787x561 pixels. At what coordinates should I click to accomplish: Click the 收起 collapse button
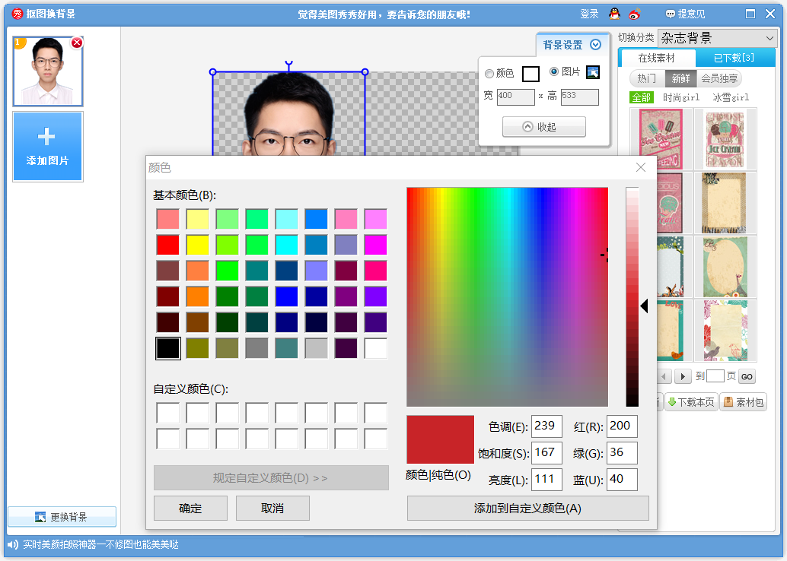[544, 127]
